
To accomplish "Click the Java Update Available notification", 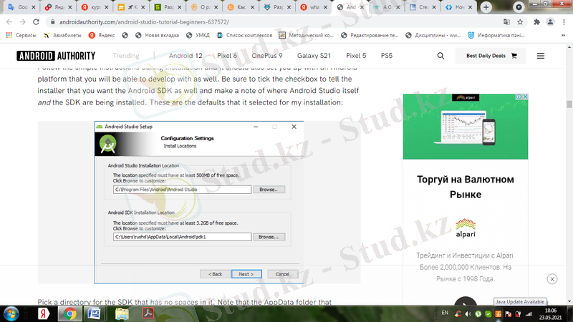I will point(520,302).
